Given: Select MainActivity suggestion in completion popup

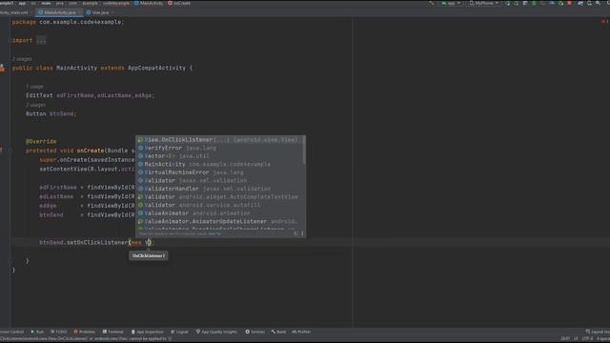Looking at the screenshot, I should 220,164.
